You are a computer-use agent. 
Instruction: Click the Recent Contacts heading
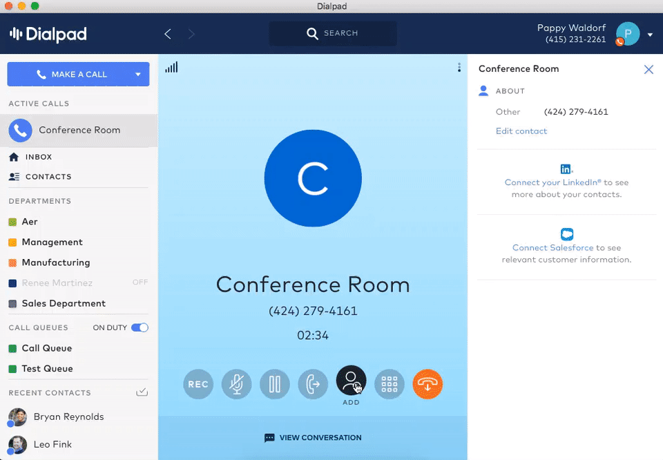50,393
